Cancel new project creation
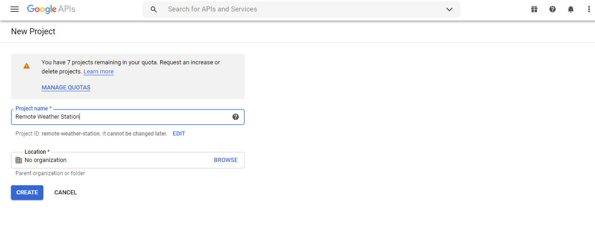 coord(65,193)
